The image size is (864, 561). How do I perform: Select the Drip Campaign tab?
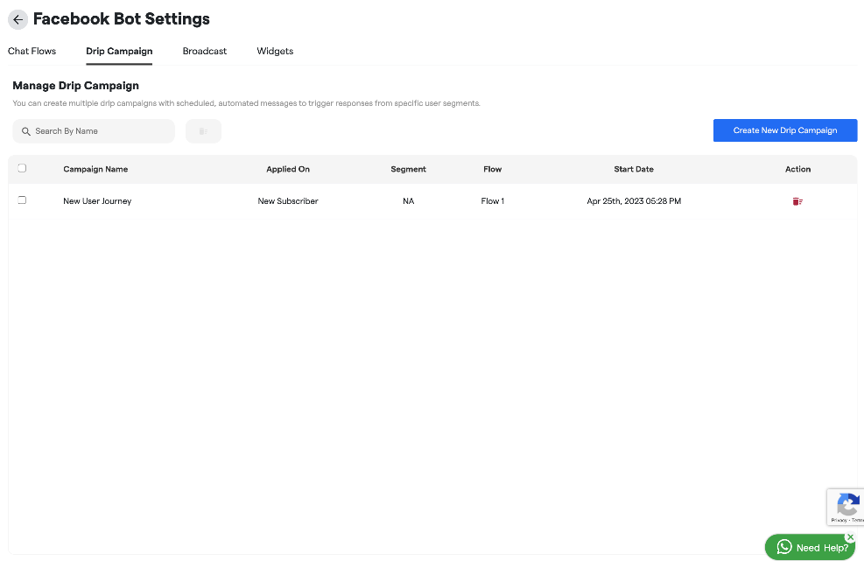[119, 51]
